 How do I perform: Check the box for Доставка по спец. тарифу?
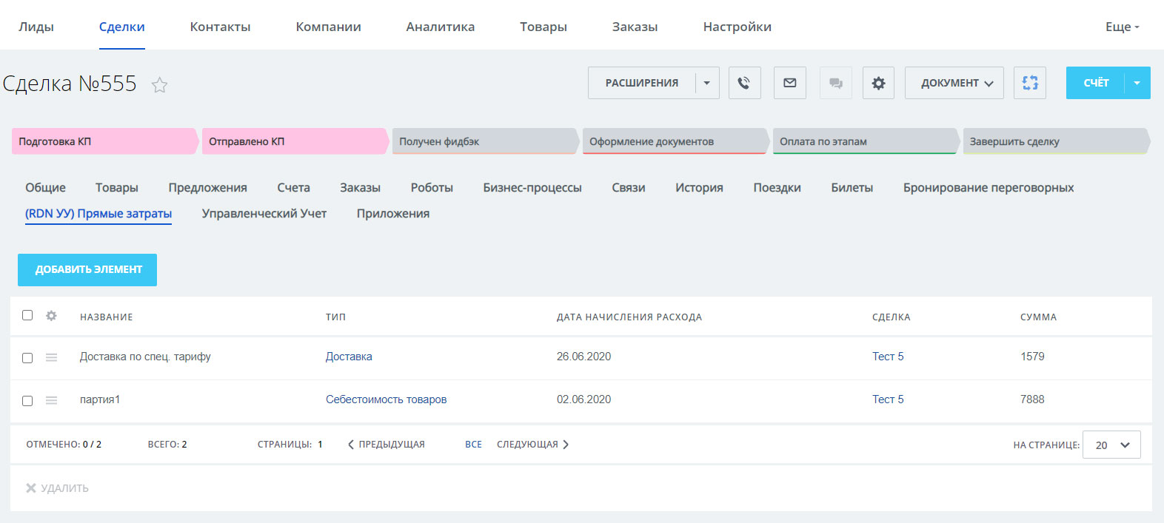point(27,358)
